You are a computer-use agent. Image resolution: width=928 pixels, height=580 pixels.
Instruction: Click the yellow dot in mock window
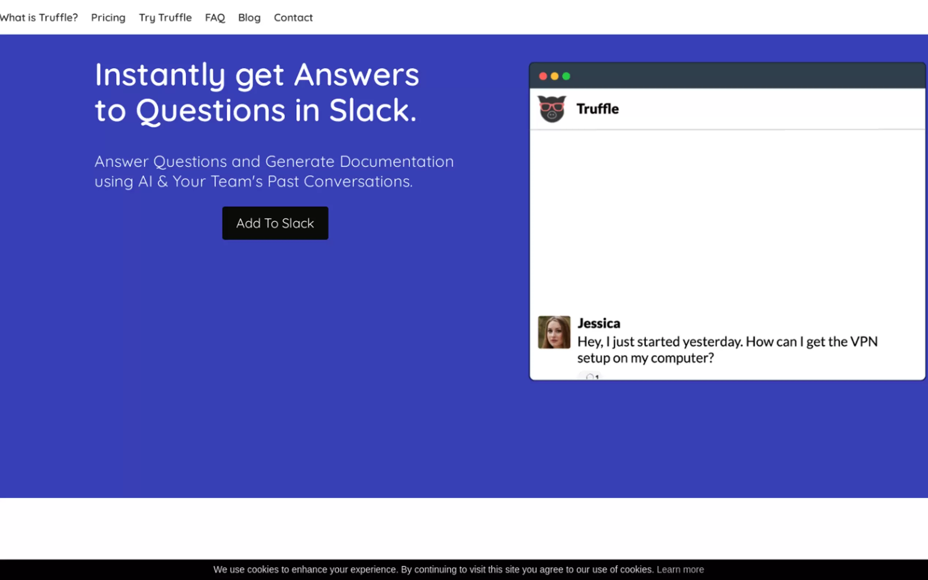(x=554, y=76)
